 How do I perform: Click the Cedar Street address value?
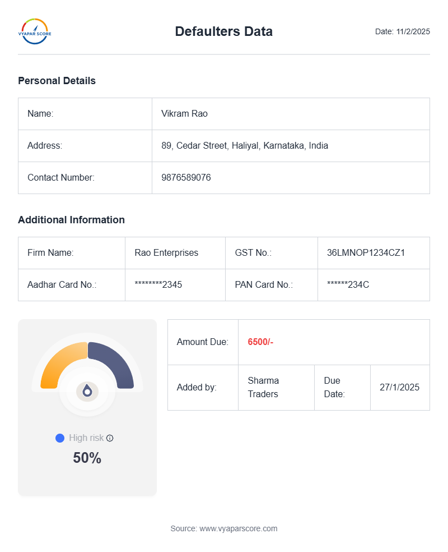click(x=245, y=146)
